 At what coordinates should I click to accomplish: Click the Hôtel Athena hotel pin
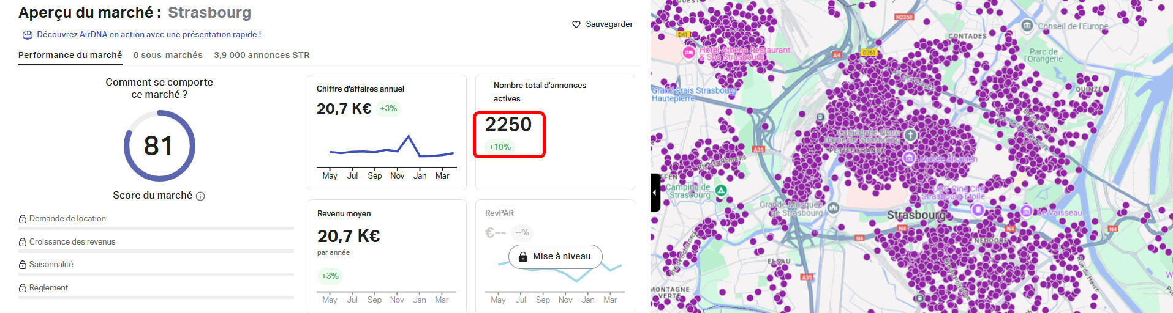point(688,53)
